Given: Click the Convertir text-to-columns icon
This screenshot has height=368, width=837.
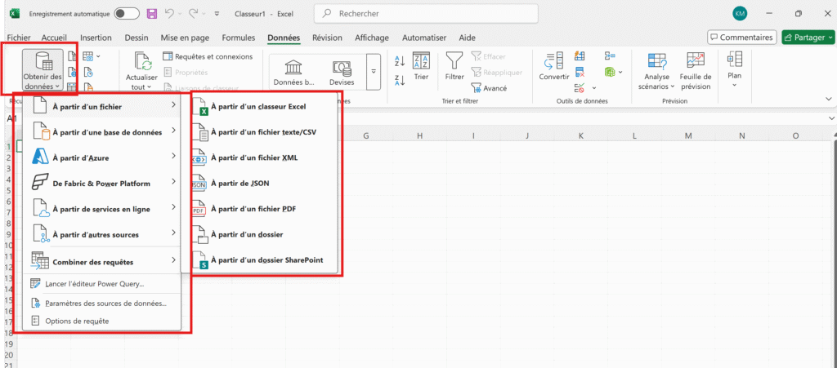Looking at the screenshot, I should click(553, 61).
